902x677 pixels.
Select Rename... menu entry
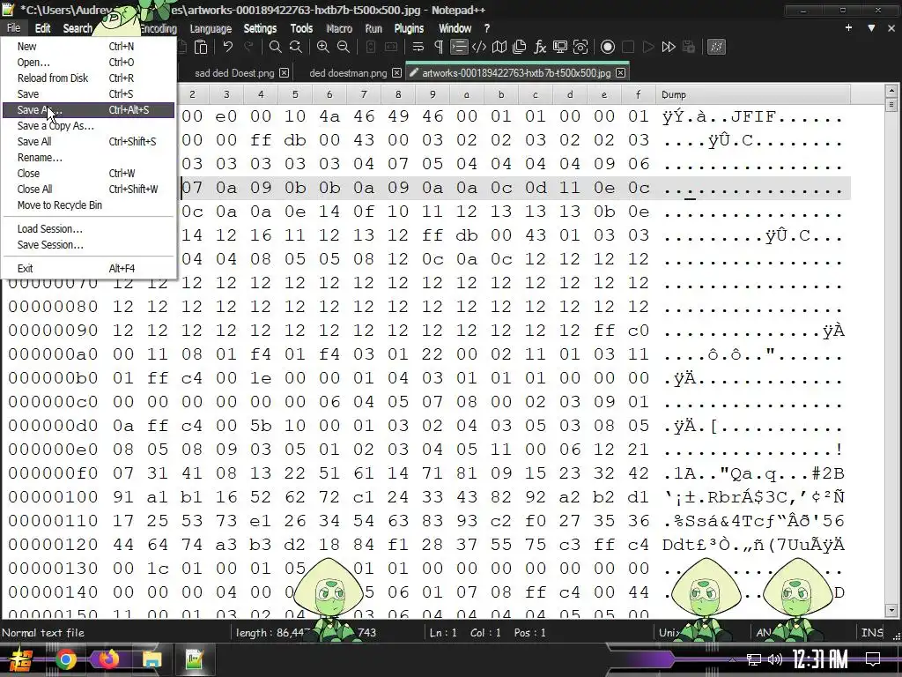click(x=88, y=157)
